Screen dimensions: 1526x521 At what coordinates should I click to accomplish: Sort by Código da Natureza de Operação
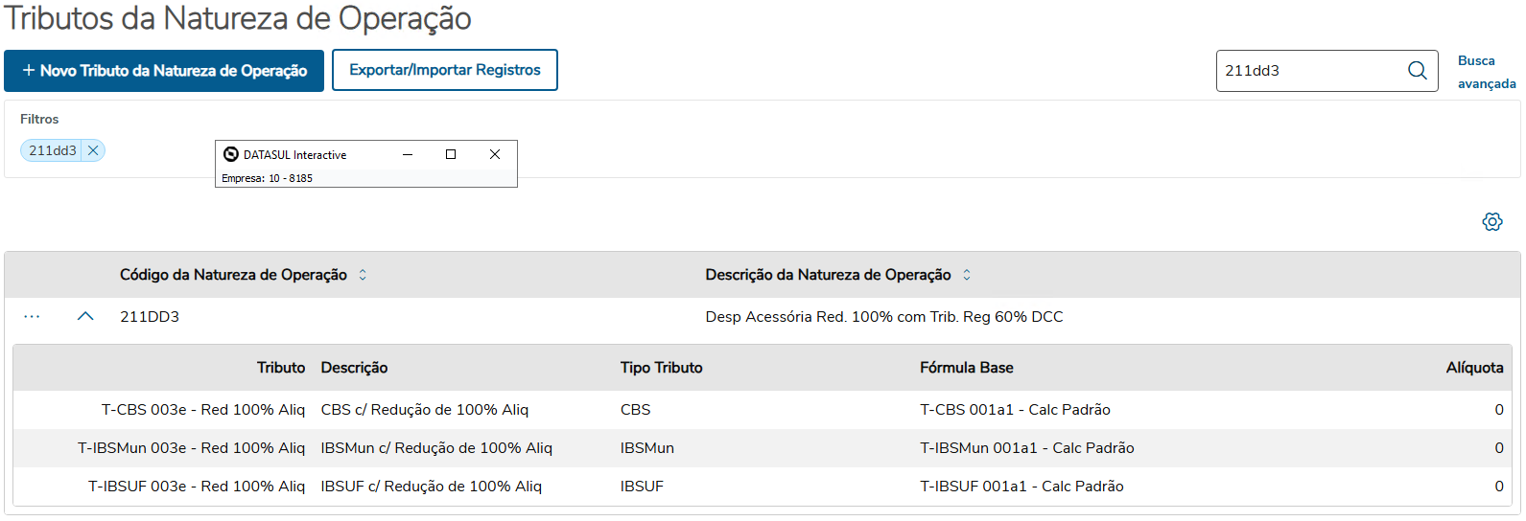pos(363,275)
